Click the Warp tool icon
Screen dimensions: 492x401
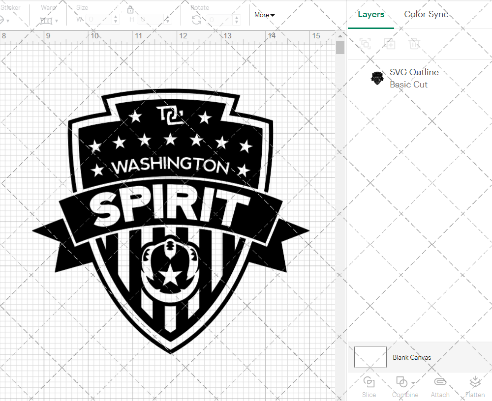click(x=47, y=20)
